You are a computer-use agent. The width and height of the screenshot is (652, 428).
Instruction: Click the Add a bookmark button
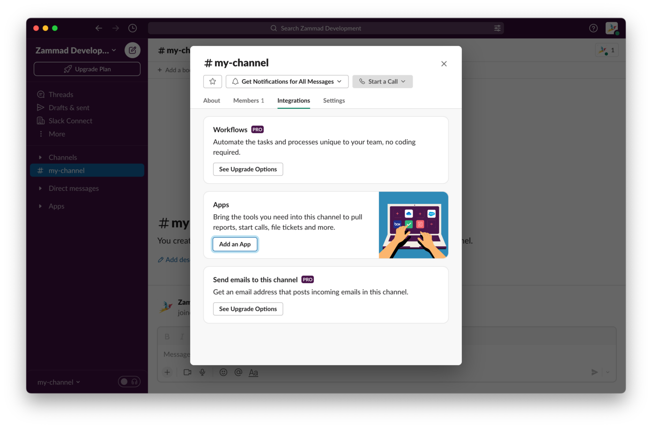tap(174, 70)
